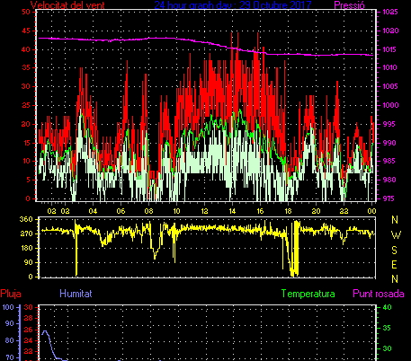Select the 14 hour label on time axis

[232, 211]
